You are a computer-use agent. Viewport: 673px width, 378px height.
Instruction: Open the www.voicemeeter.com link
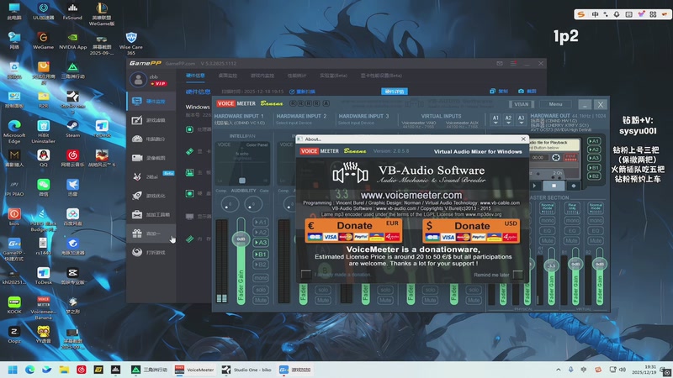411,195
